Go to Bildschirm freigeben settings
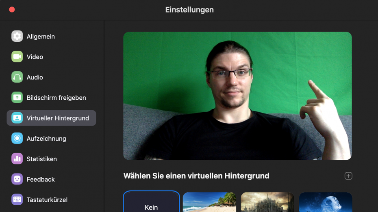This screenshot has height=212, width=378. [x=56, y=98]
